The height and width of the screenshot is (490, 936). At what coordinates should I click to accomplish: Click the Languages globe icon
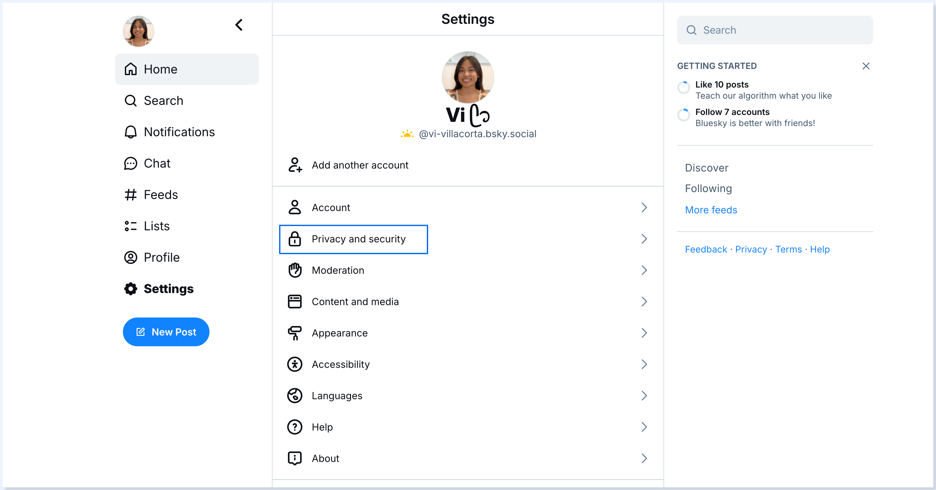pos(295,396)
